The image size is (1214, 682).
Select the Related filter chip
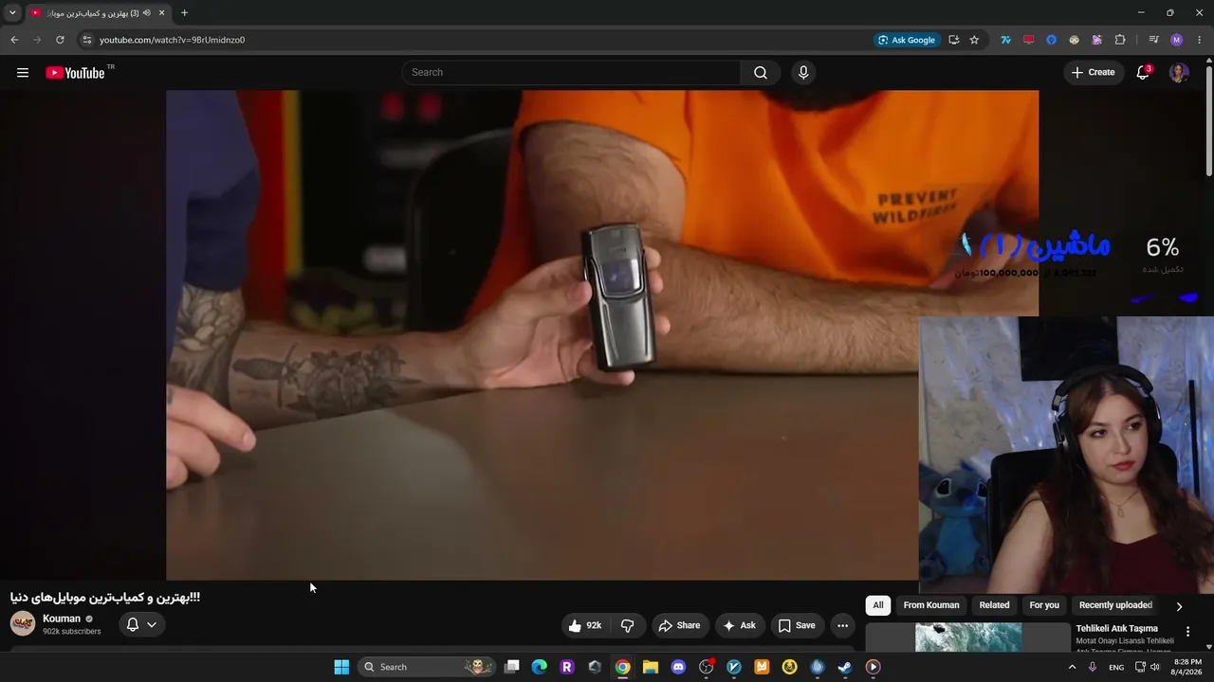[x=994, y=605]
